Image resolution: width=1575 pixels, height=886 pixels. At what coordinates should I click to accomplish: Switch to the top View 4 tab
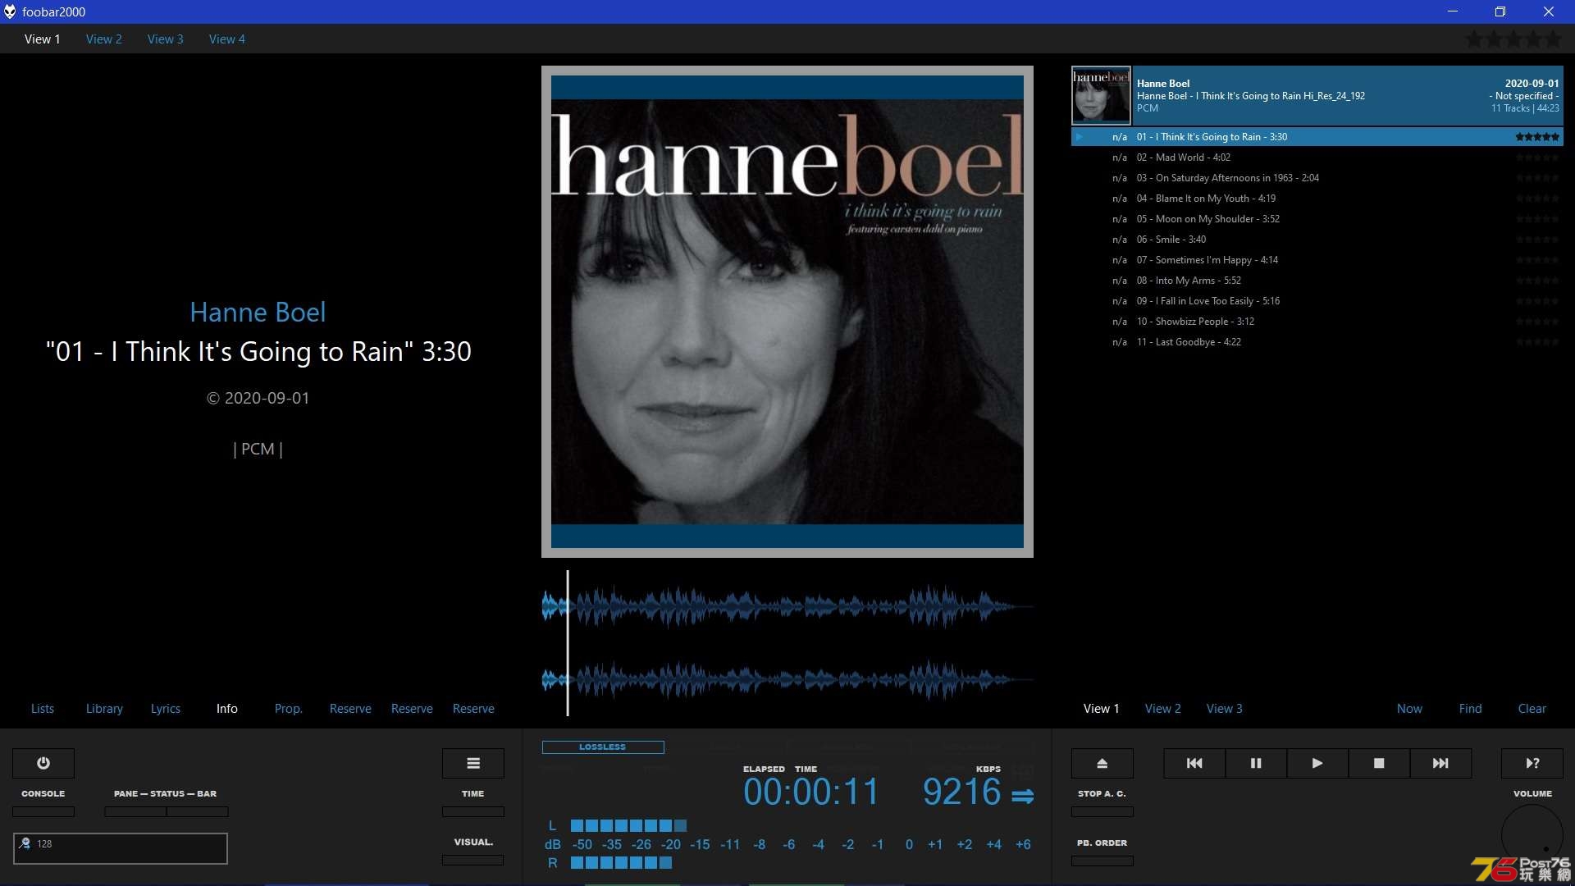227,39
